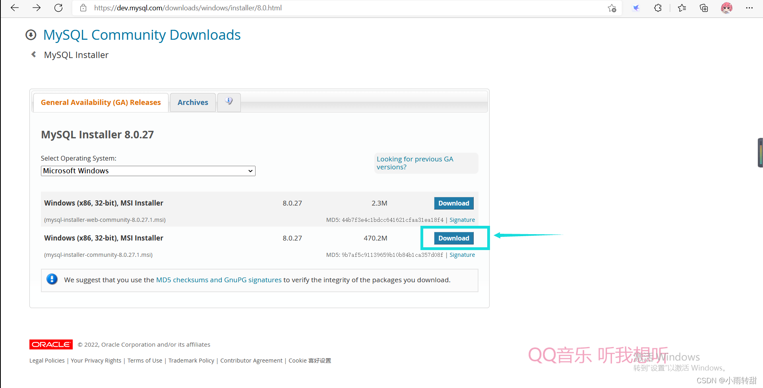Click the filename mysql-installer-community-8.0.27.1.msi

tap(98, 255)
